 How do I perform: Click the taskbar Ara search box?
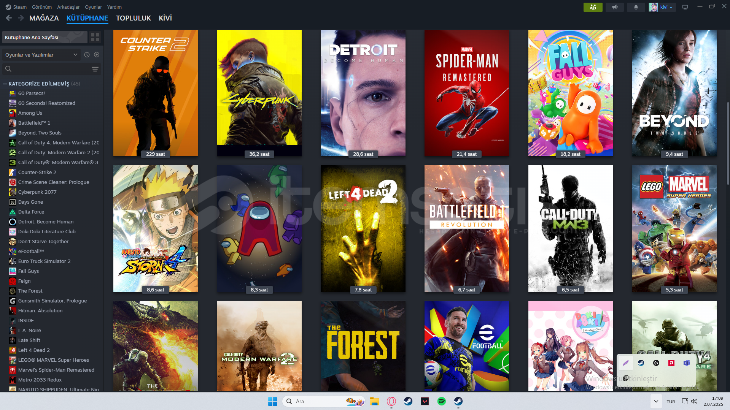324,401
